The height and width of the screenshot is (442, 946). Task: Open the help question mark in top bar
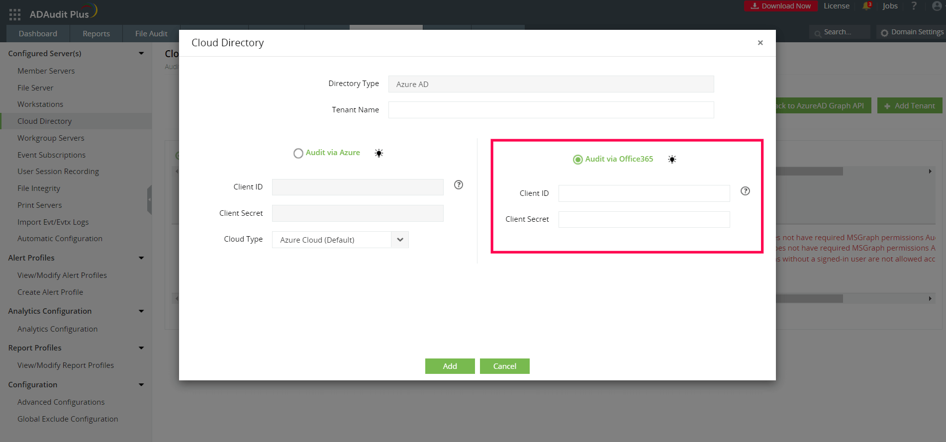pos(914,6)
